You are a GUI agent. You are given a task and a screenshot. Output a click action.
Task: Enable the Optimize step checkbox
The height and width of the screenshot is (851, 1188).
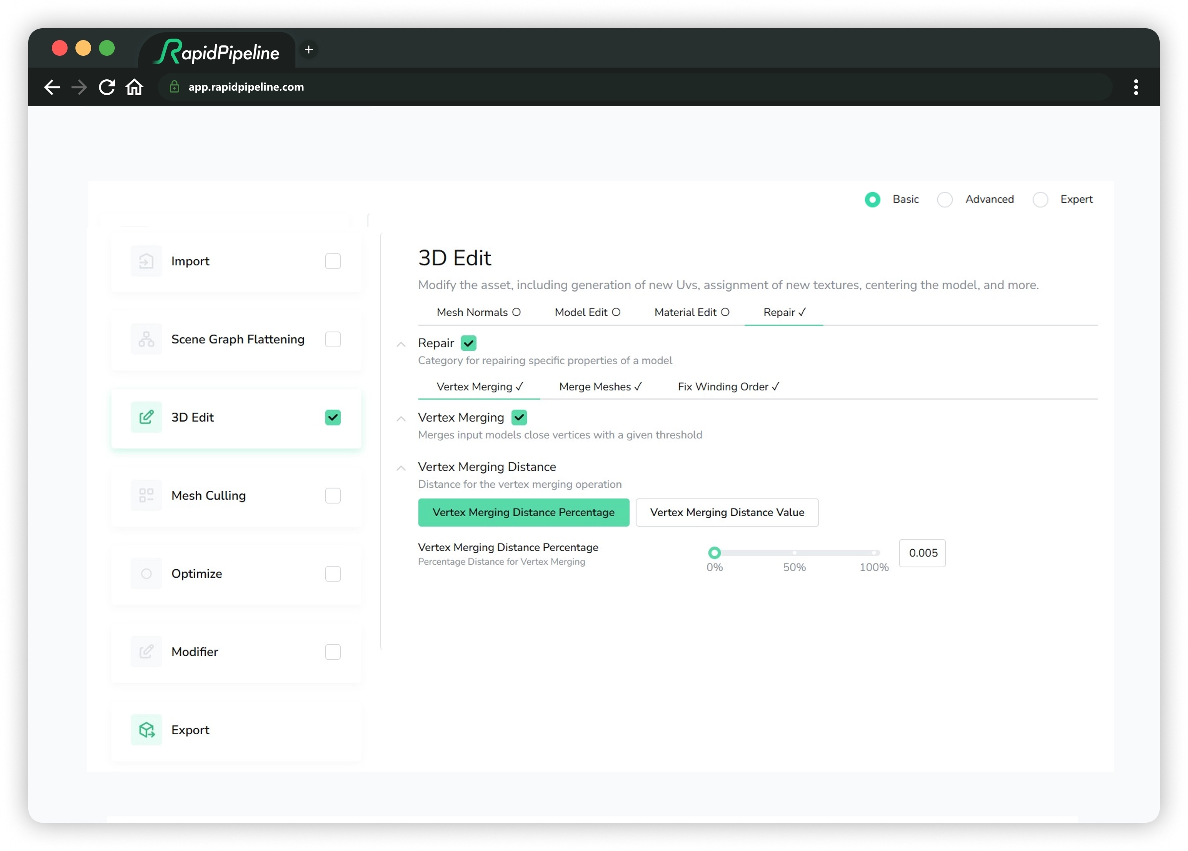click(333, 574)
